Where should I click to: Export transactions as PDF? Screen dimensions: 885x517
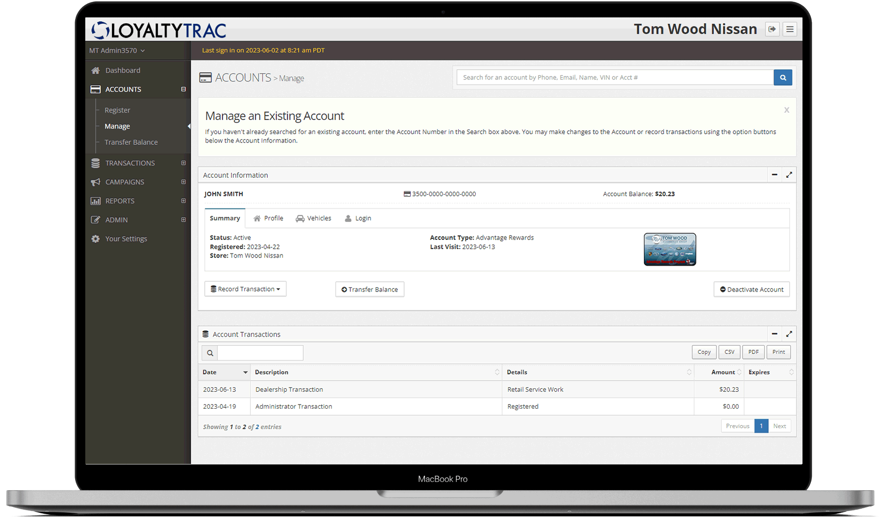point(753,352)
